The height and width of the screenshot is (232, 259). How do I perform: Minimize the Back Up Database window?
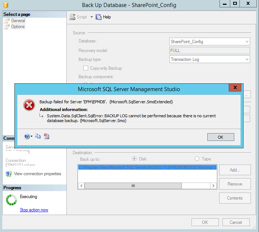pyautogui.click(x=225, y=4)
